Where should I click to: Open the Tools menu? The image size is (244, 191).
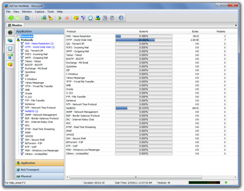[x=51, y=12]
